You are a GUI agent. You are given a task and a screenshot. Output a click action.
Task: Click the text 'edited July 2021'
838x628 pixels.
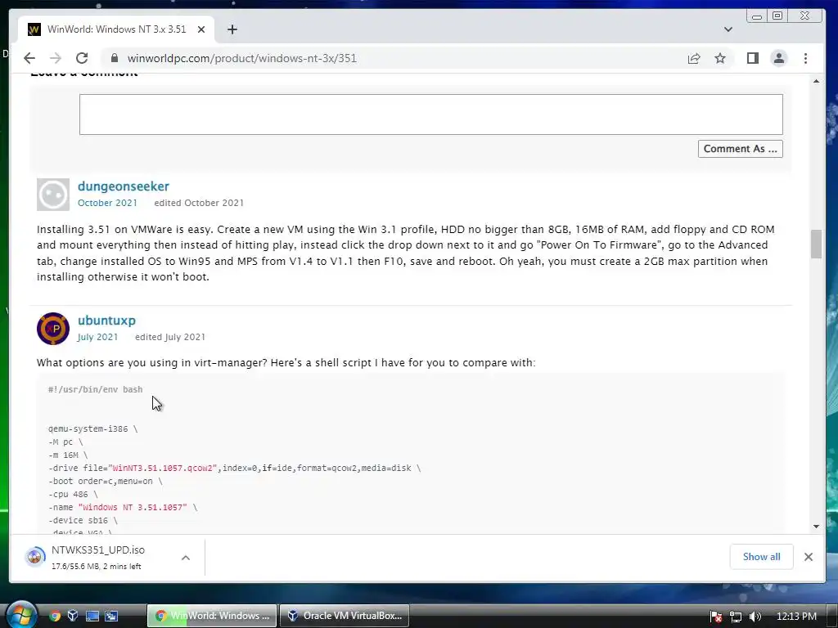coord(170,337)
